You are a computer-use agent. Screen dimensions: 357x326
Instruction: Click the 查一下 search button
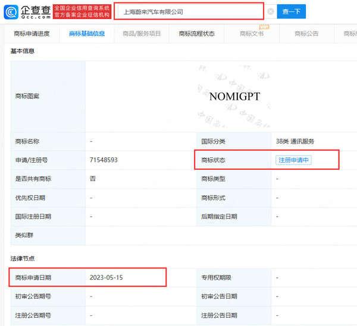coord(291,11)
